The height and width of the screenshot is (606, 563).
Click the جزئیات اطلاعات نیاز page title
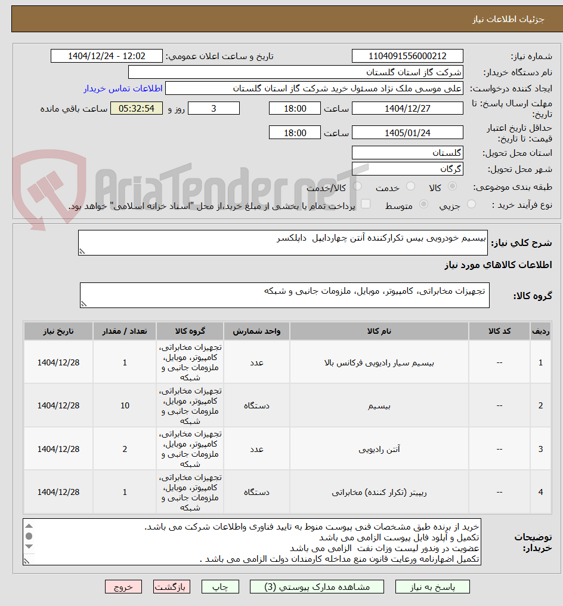point(508,19)
